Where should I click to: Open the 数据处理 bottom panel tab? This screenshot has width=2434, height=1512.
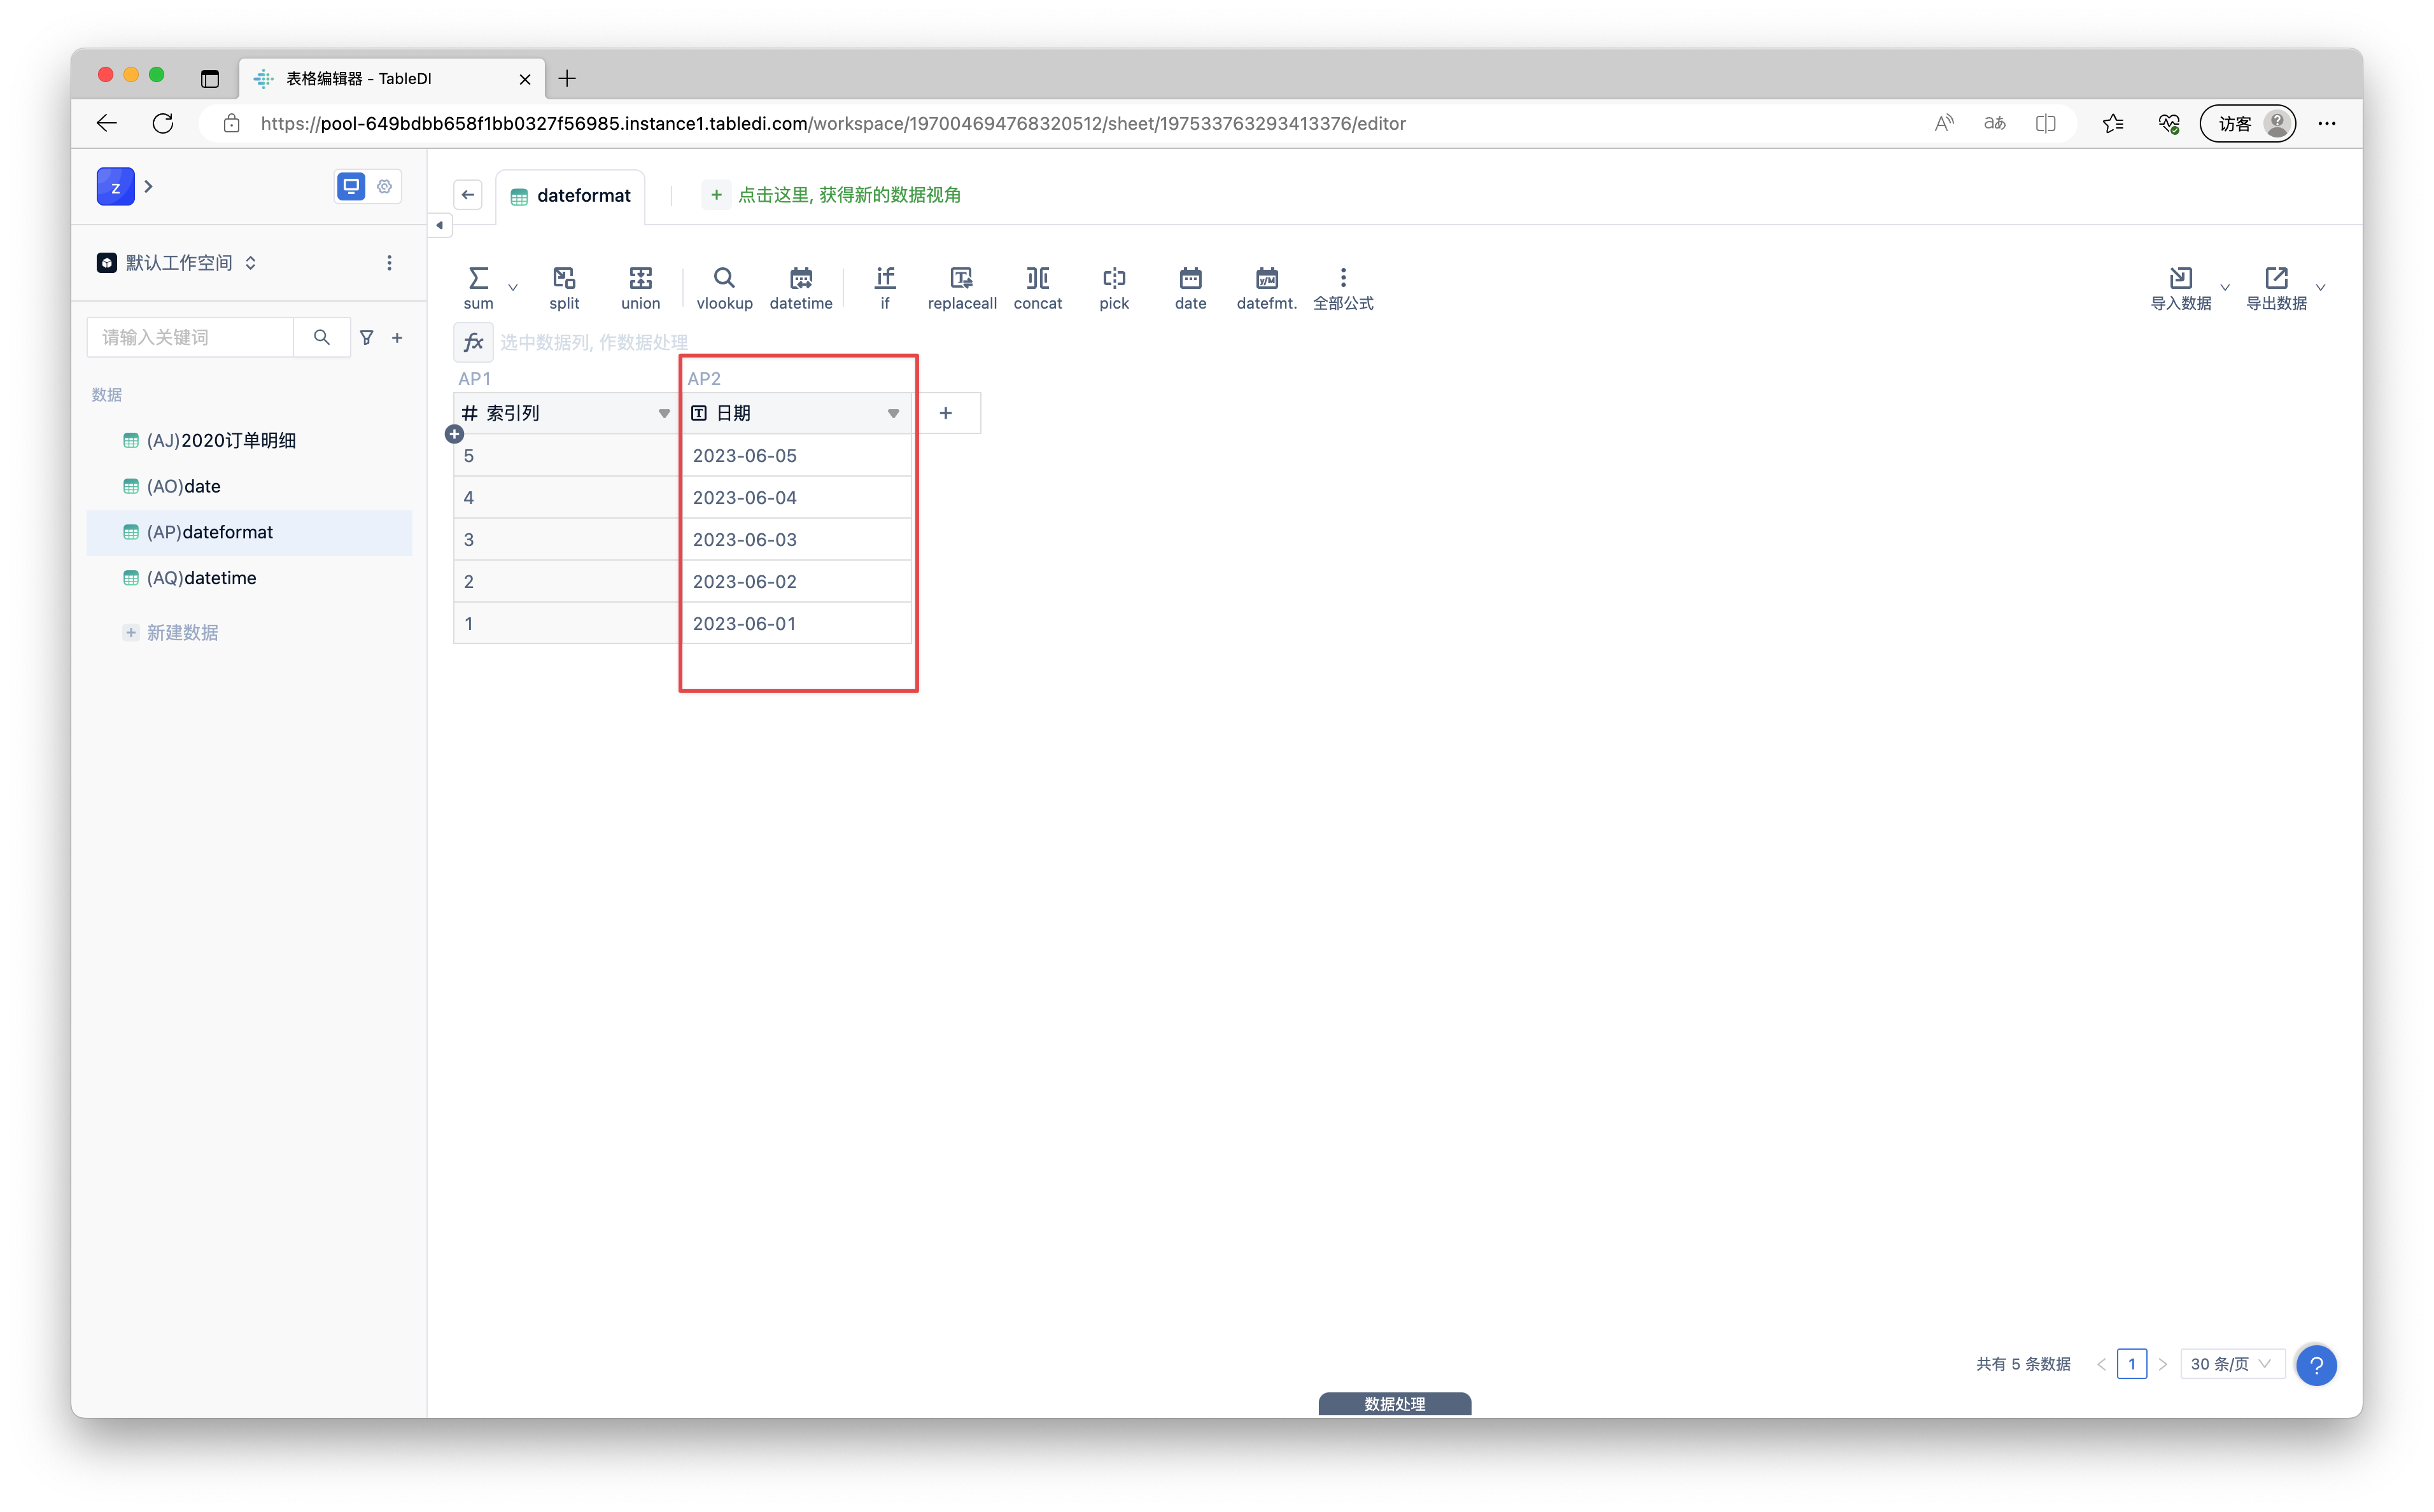click(x=1394, y=1404)
